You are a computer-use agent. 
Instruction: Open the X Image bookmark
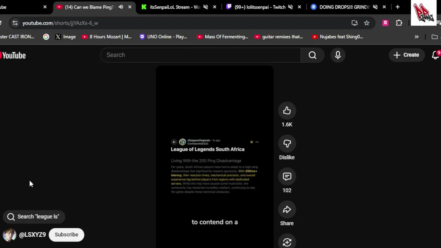click(x=65, y=37)
